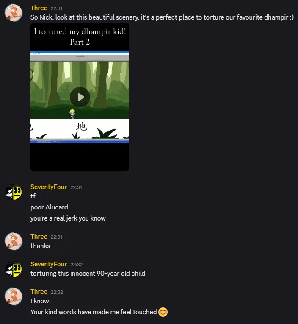Screen dimensions: 298x324
Task: Click the blushing smile emoji
Action: [x=163, y=312]
